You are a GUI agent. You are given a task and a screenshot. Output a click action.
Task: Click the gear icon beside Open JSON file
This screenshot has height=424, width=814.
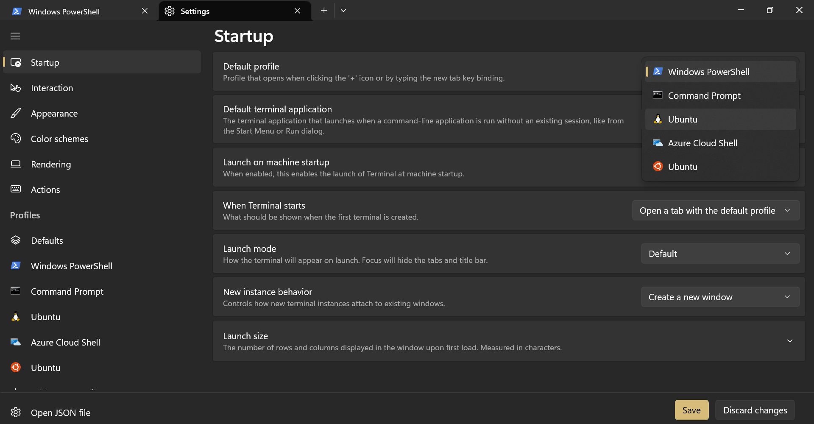click(16, 412)
